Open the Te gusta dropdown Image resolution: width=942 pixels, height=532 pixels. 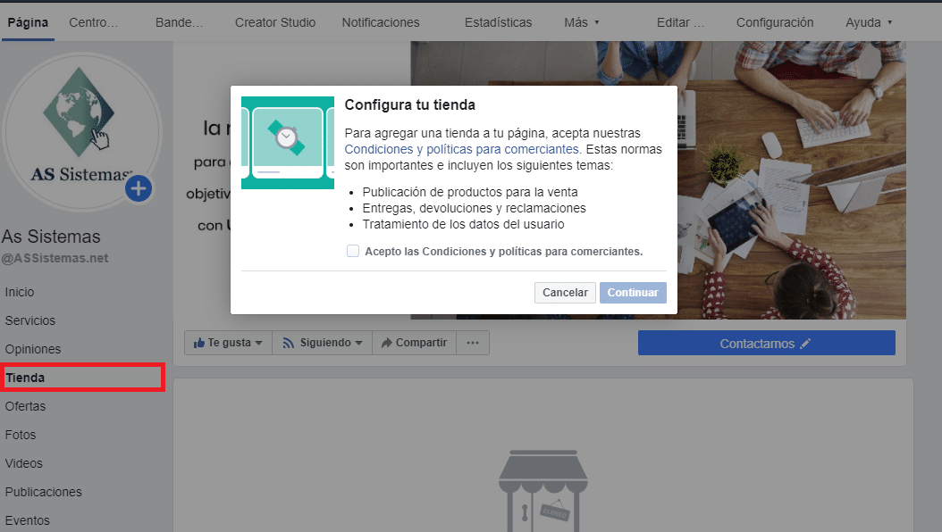click(x=228, y=343)
